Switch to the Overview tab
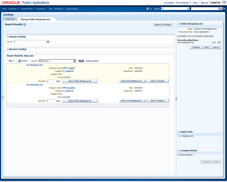The width and height of the screenshot is (227, 182). [x=10, y=19]
